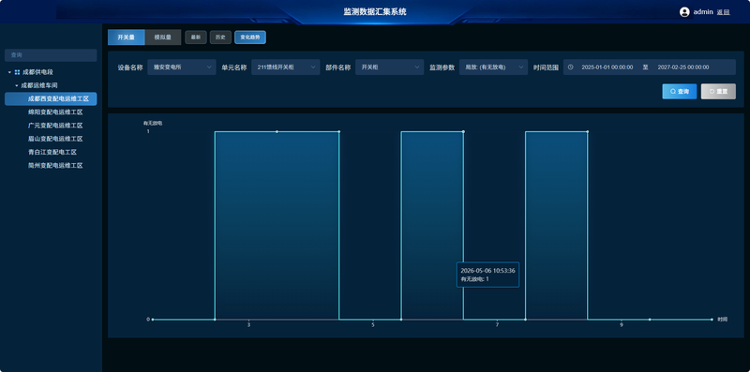Collapse the 成都供电段 tree arrow

point(9,72)
